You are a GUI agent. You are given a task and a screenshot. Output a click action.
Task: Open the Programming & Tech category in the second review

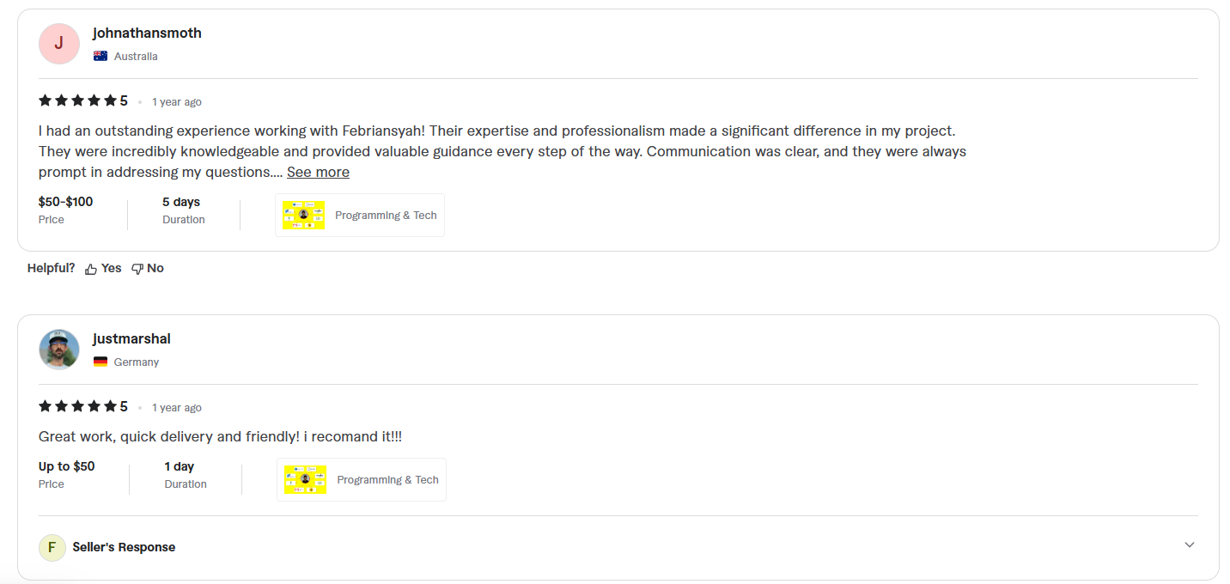point(387,479)
